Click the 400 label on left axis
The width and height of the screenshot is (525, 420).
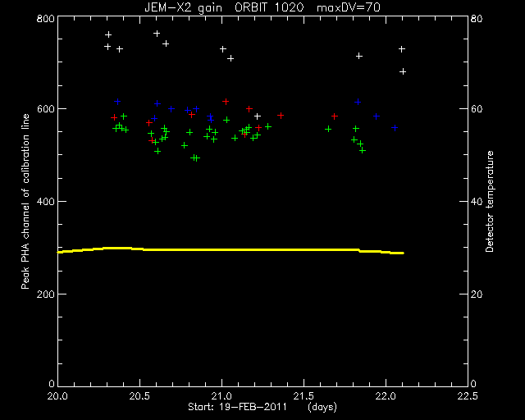tap(45, 201)
